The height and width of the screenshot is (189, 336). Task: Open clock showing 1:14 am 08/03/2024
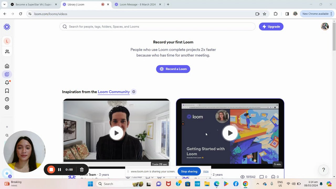pyautogui.click(x=311, y=184)
